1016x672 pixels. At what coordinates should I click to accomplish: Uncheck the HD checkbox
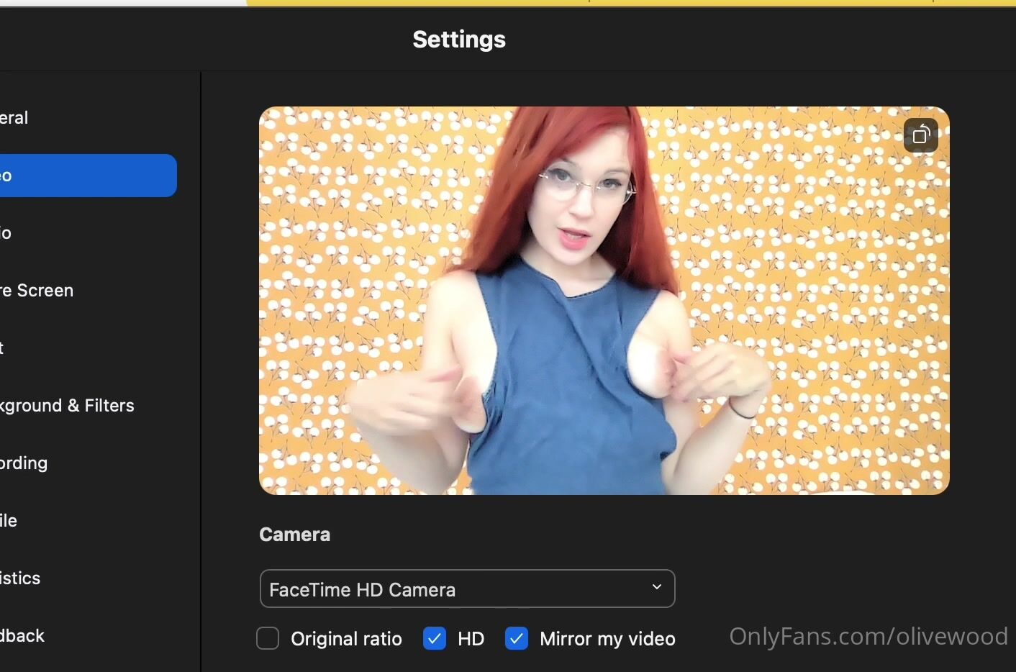[435, 638]
